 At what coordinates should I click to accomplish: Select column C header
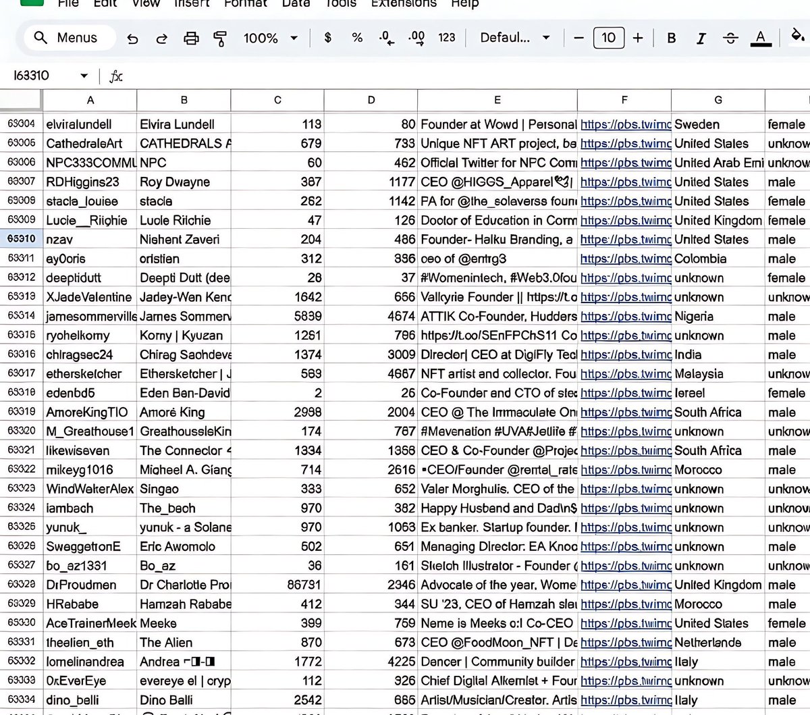[277, 100]
